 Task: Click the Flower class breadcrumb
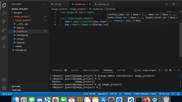[111, 9]
